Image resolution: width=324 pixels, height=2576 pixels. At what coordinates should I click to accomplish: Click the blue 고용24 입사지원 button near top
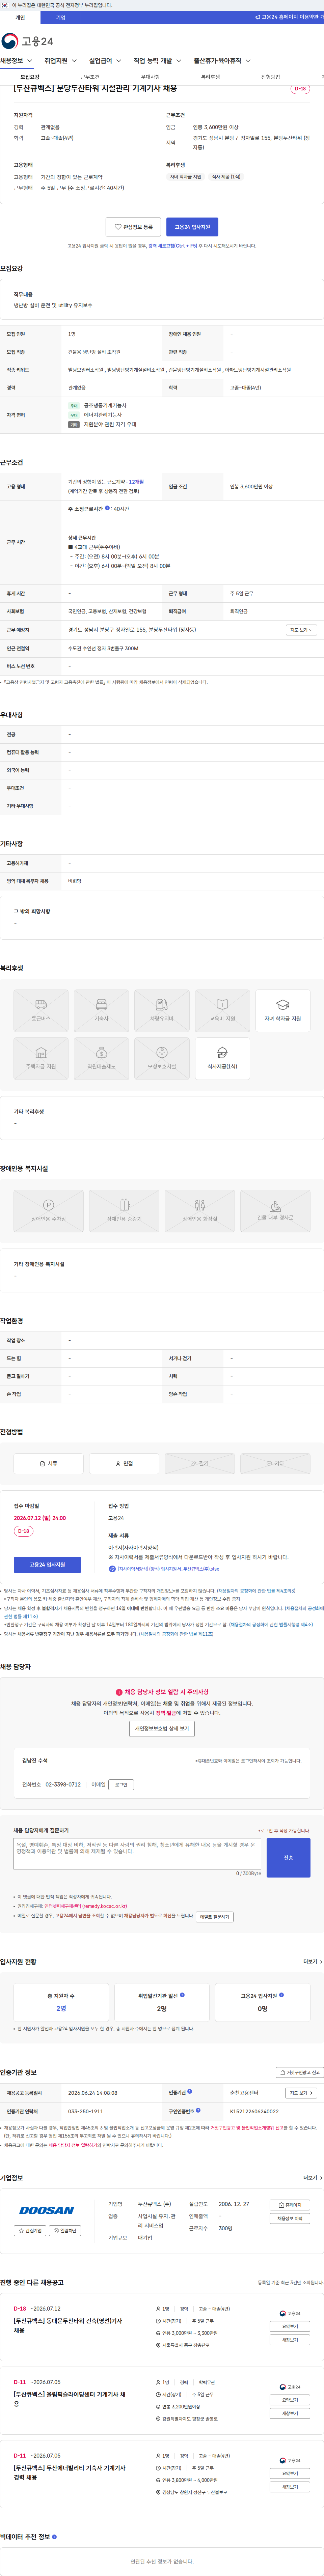[192, 227]
